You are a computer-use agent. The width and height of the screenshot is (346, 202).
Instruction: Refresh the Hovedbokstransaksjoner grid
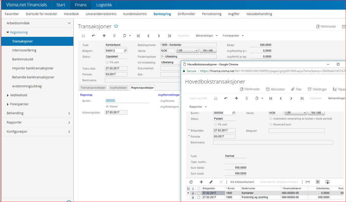click(191, 182)
